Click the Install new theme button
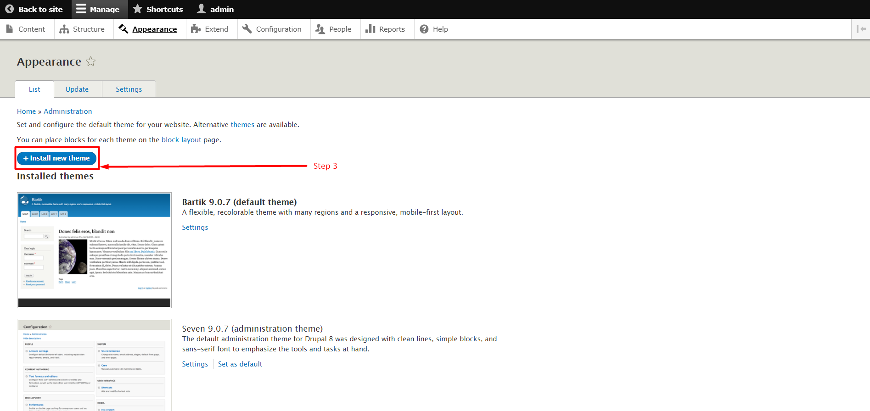 click(x=56, y=158)
